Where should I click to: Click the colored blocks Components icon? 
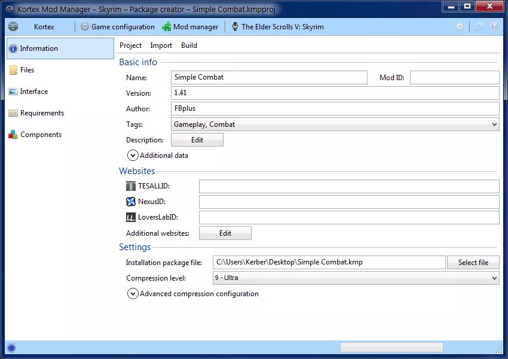coord(13,135)
